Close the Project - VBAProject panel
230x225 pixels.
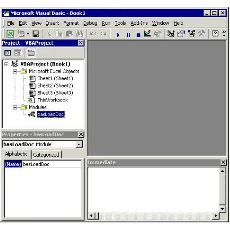coord(81,43)
